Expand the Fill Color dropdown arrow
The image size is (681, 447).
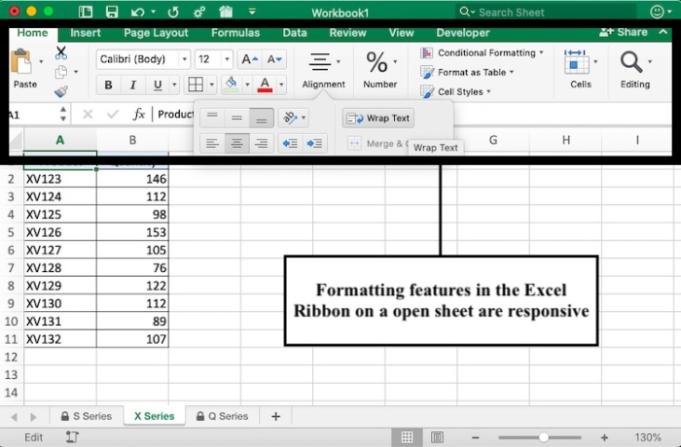(247, 85)
